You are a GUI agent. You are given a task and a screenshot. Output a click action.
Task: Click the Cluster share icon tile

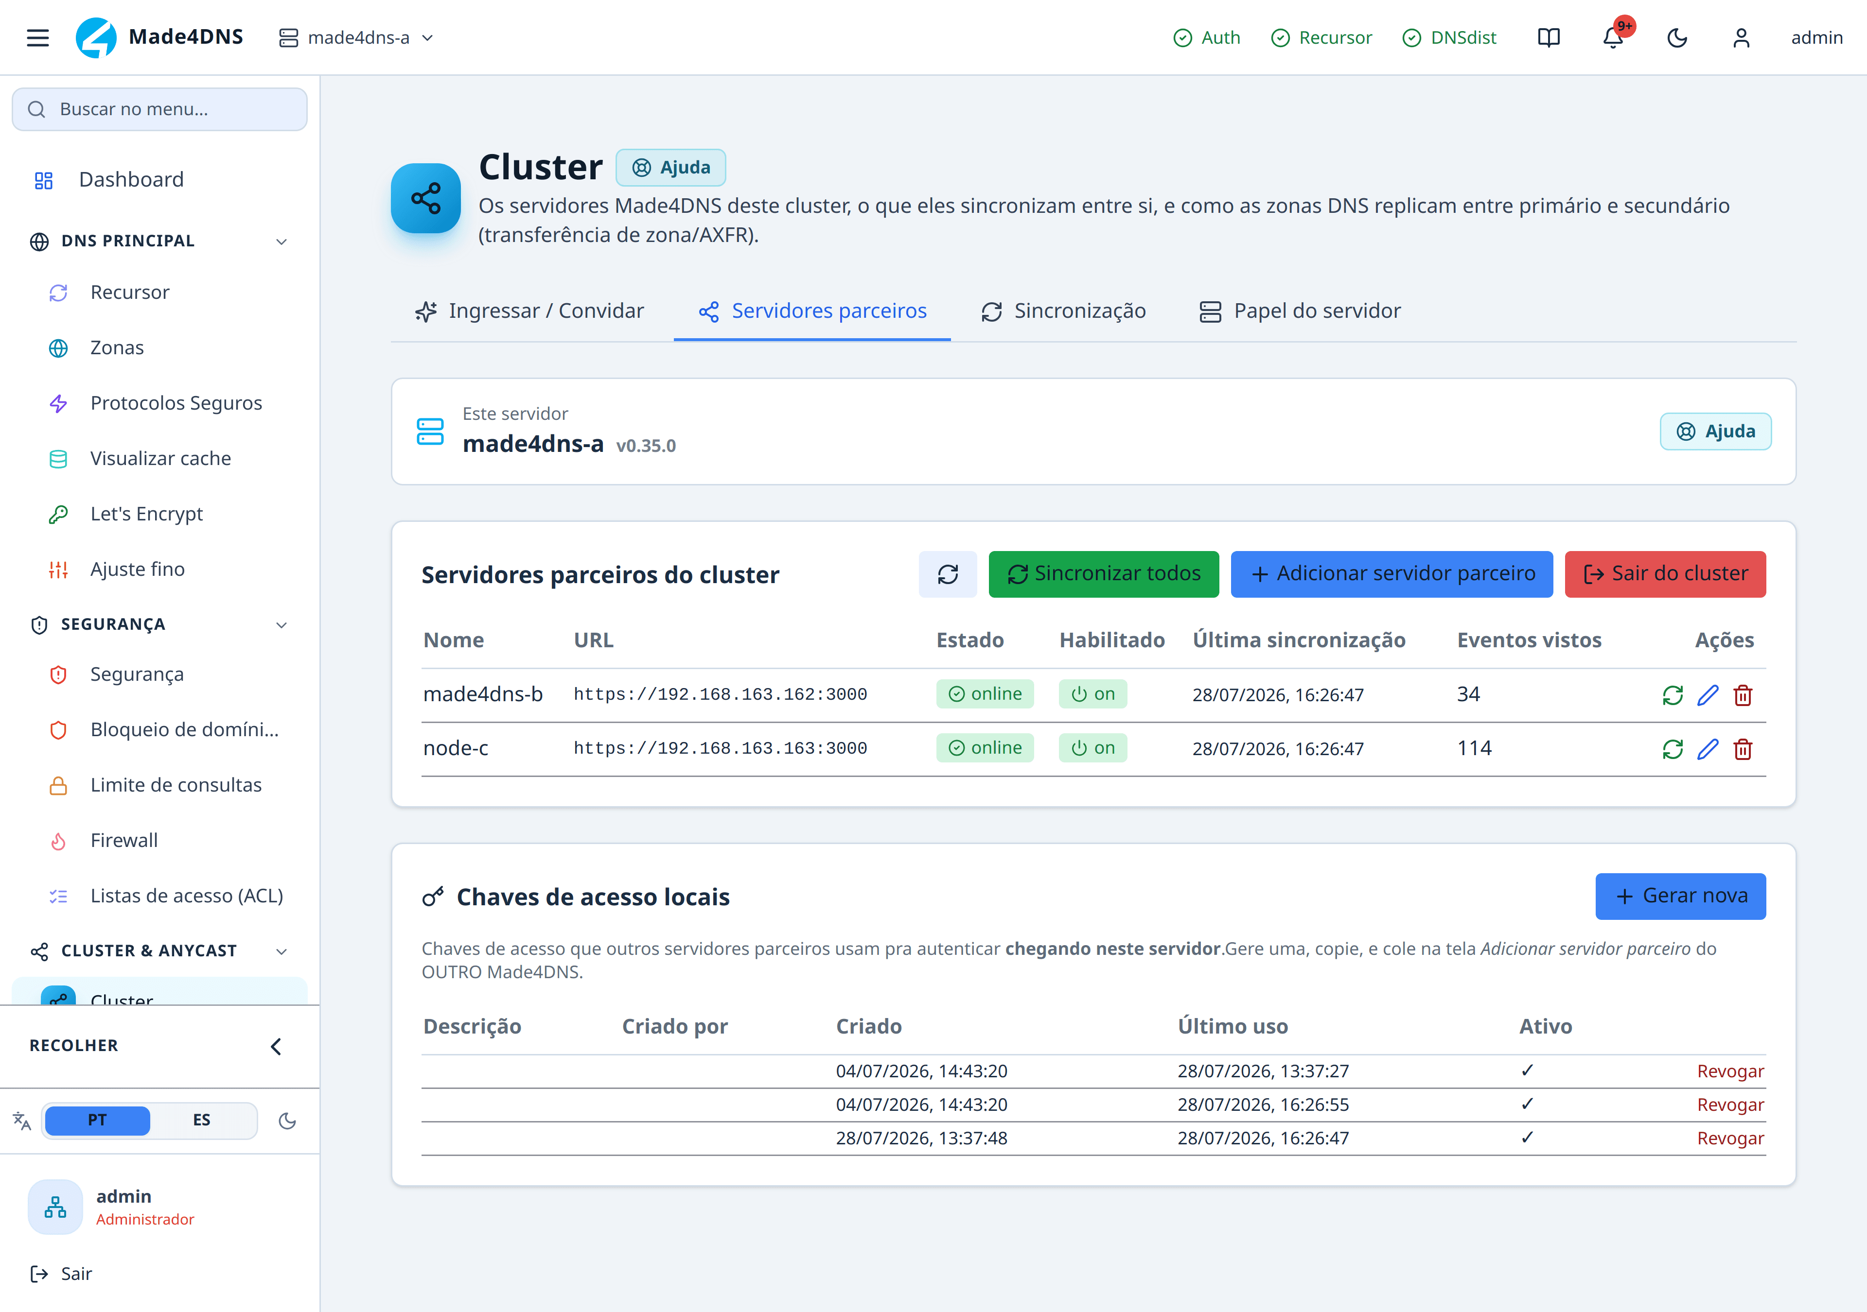(x=425, y=198)
